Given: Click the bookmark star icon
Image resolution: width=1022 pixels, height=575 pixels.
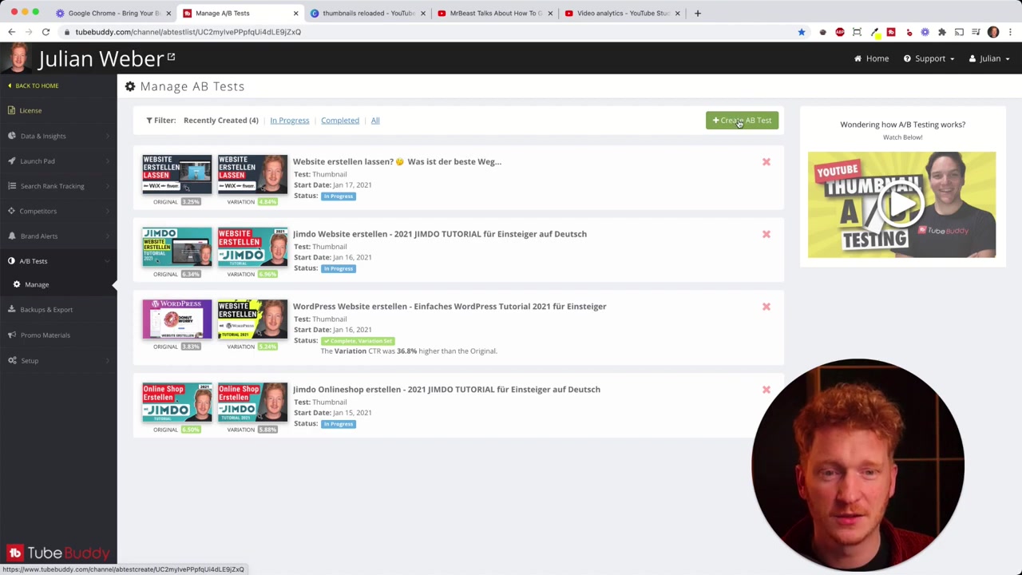Looking at the screenshot, I should point(802,32).
